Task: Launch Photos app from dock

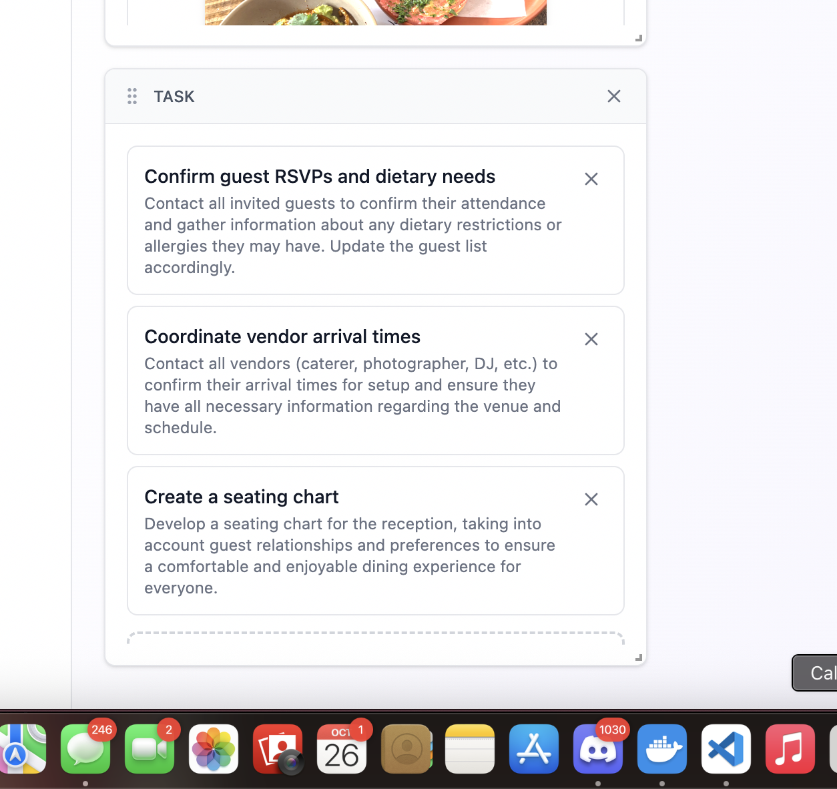Action: [214, 749]
